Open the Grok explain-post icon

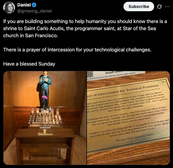click(159, 6)
